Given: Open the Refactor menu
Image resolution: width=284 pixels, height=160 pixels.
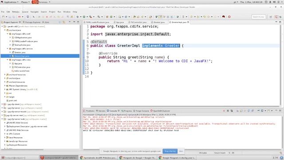Looking at the screenshot, I should pos(16,12).
